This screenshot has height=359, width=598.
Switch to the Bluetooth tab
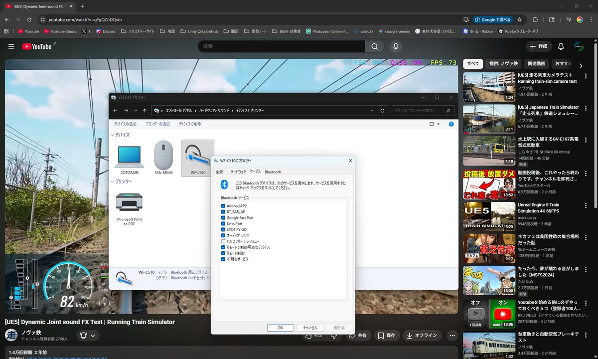(x=273, y=172)
